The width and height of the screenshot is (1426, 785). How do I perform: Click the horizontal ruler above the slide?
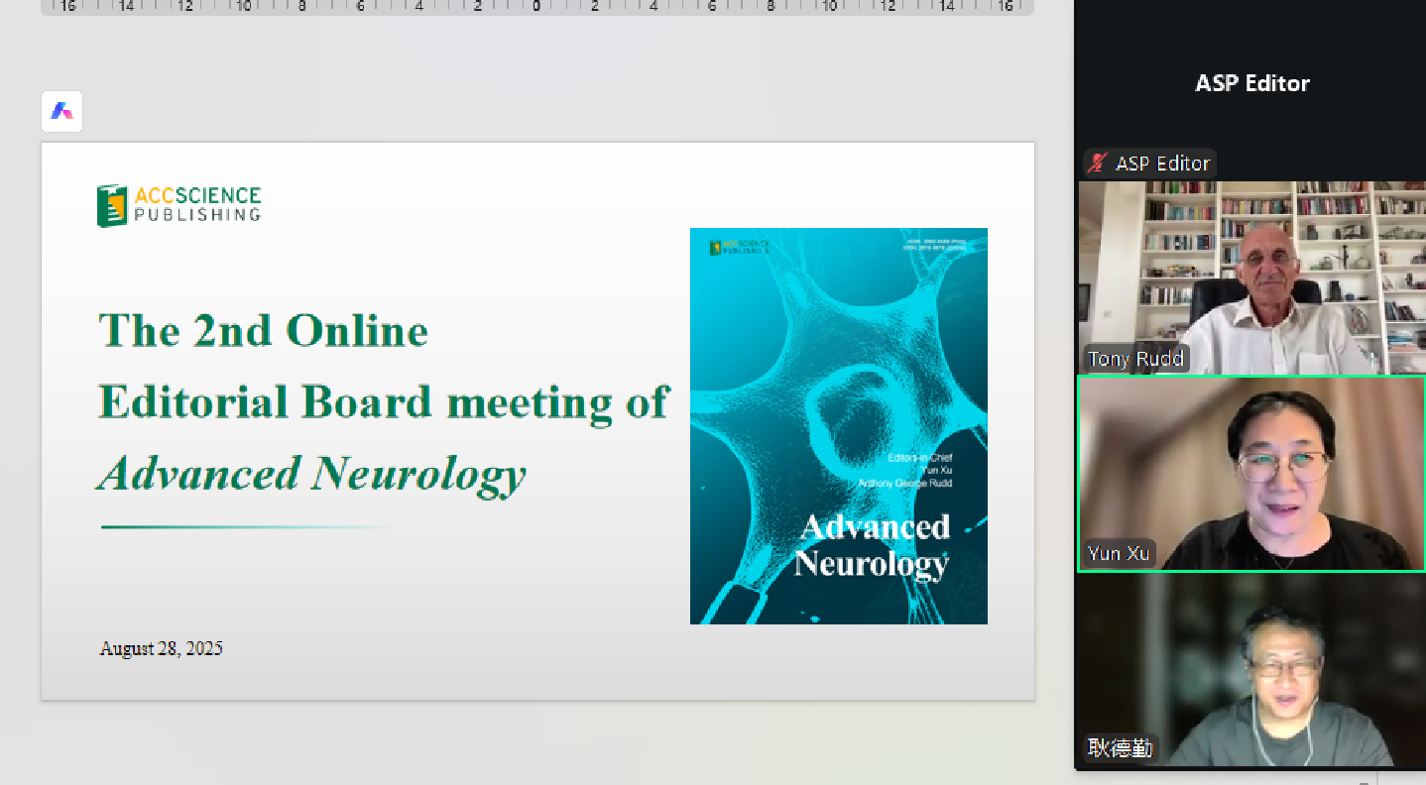pos(536,7)
